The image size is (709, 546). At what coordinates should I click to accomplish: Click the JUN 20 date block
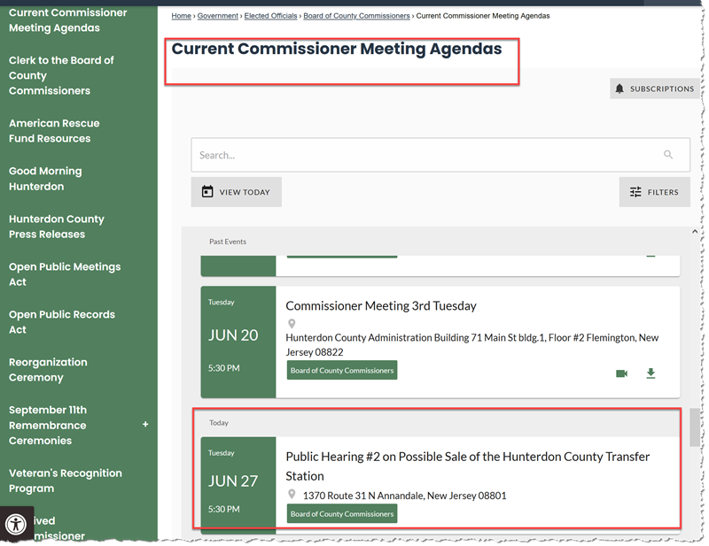tap(238, 342)
